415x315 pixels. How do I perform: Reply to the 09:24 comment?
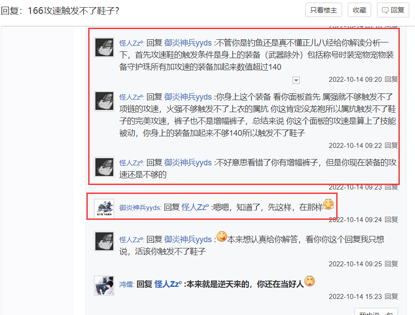[x=391, y=219]
